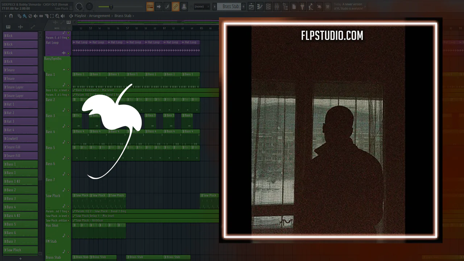Select the Bass 1 #2 pattern
464x261 pixels.
click(20, 181)
